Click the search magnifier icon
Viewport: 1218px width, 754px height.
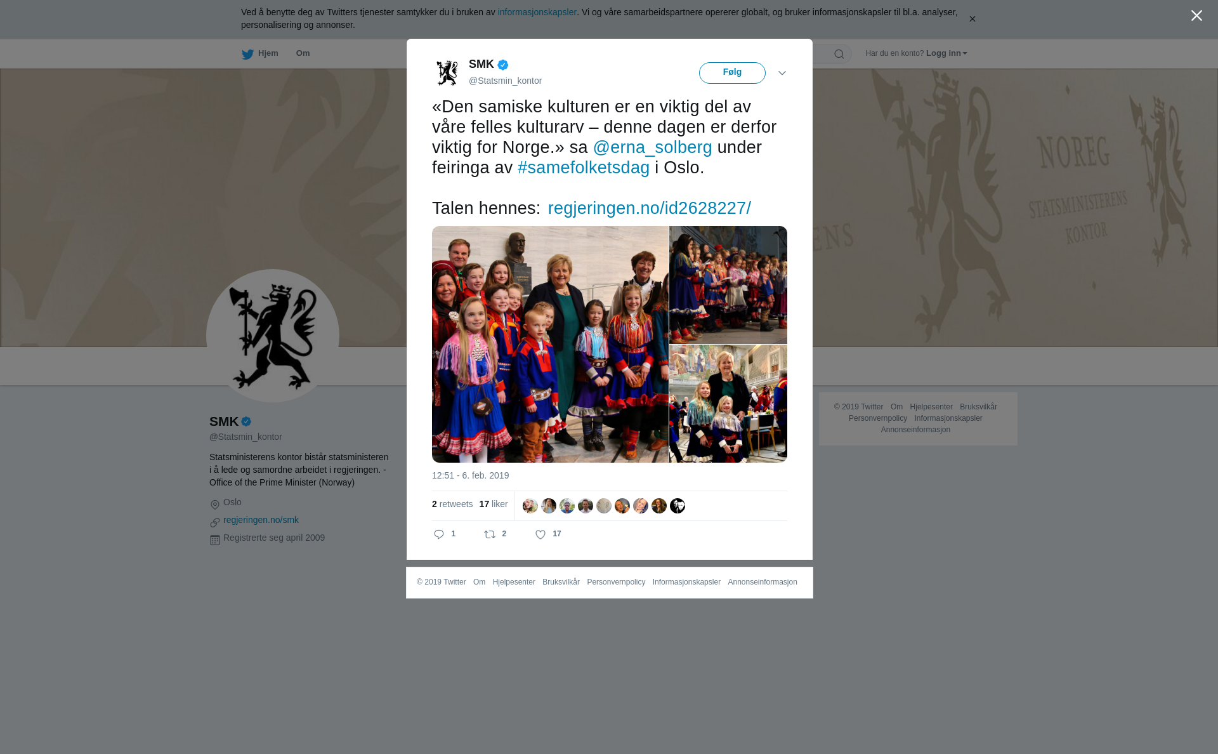839,54
